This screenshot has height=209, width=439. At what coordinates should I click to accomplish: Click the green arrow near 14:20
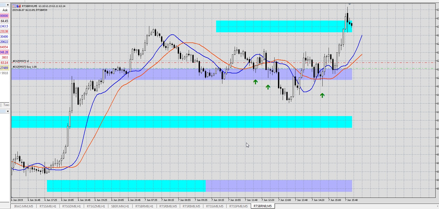point(322,96)
